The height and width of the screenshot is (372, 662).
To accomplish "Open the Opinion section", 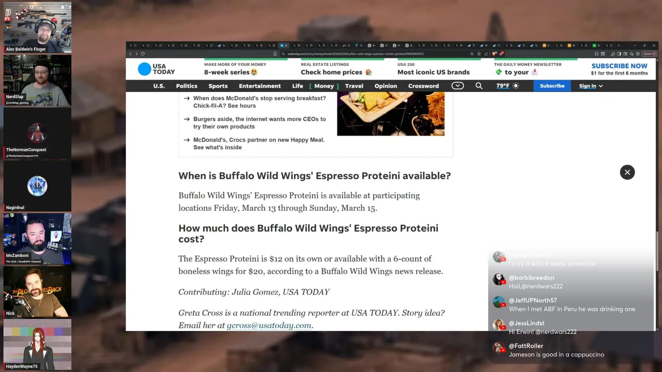I will tap(386, 86).
